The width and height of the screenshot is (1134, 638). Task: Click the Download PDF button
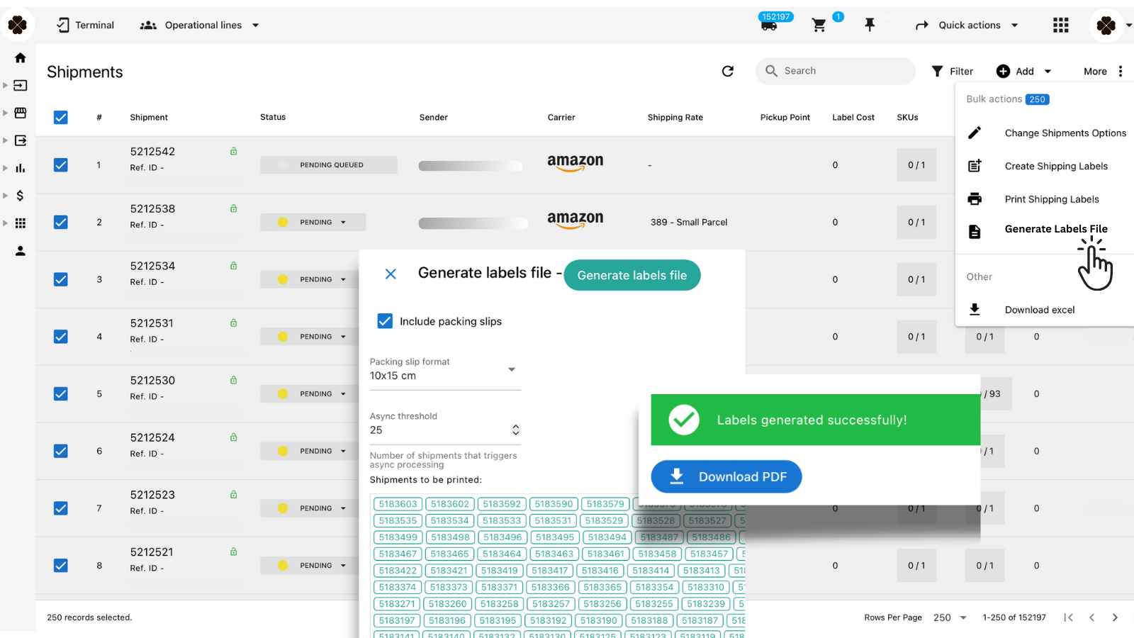click(x=726, y=476)
